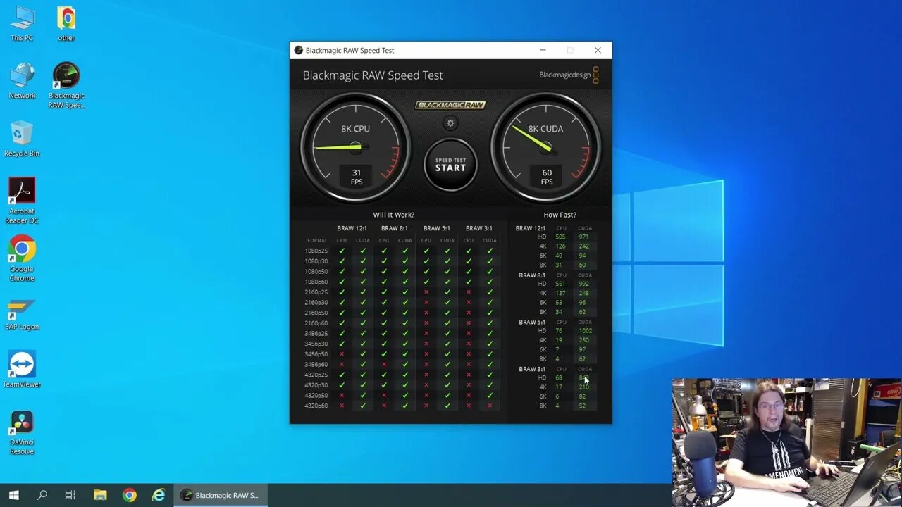Click the 3456p60 format row label

[316, 364]
